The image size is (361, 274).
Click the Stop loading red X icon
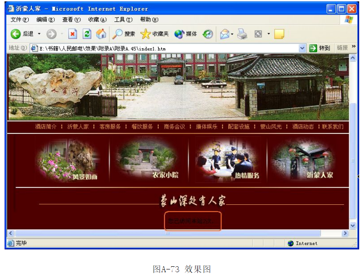(x=72, y=34)
